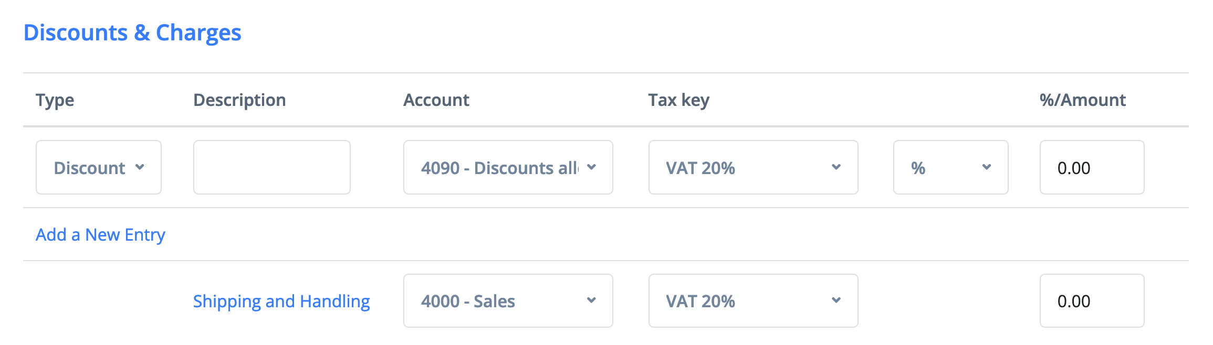
Task: Open the Discount type dropdown
Action: coord(98,168)
